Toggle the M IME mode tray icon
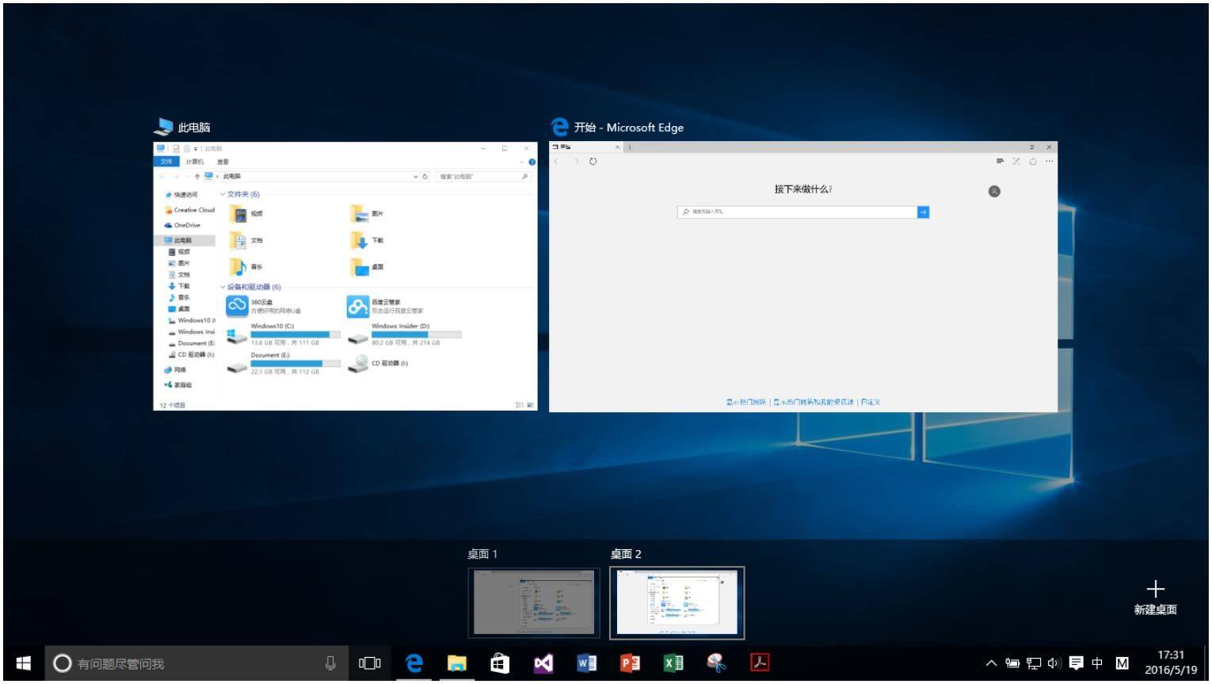 pos(1122,663)
